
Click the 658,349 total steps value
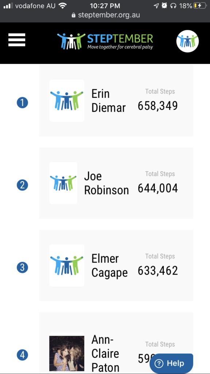[x=157, y=106]
